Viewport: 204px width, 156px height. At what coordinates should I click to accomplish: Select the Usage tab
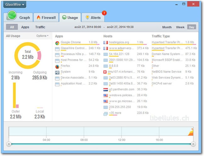point(70,17)
